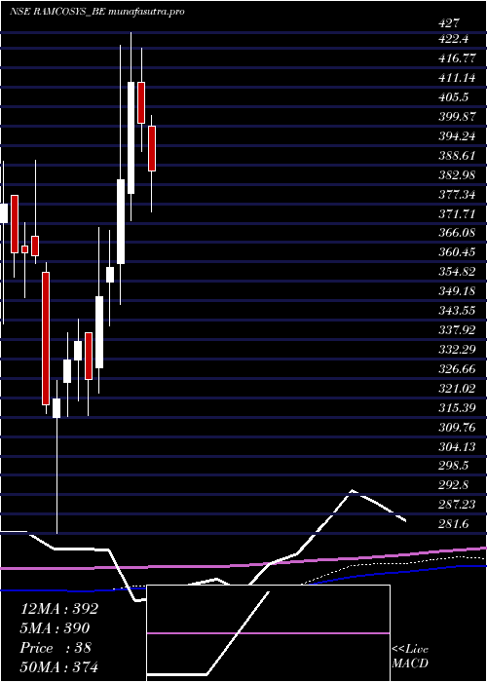This screenshot has height=682, width=487.
Task: Click the 315.39 price axis label
Action: pyautogui.click(x=456, y=407)
